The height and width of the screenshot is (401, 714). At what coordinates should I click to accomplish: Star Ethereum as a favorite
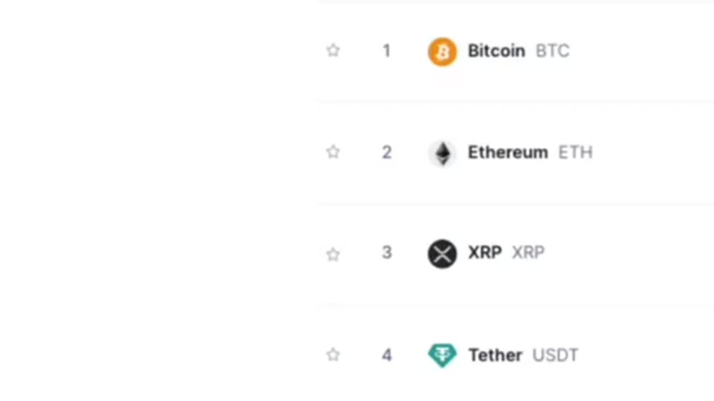(333, 152)
